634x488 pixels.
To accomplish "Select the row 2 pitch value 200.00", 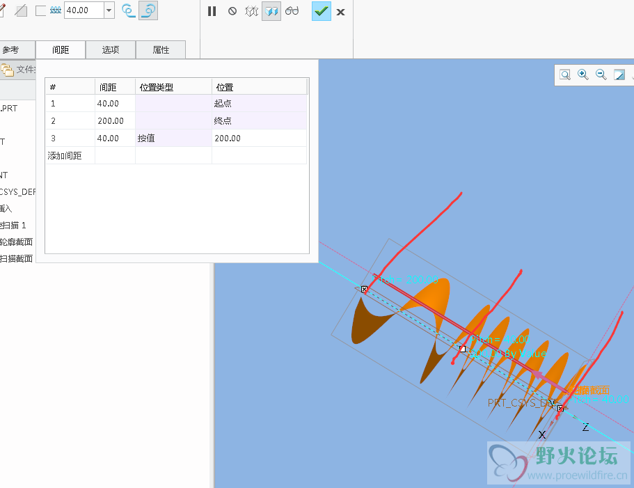I will [x=115, y=121].
